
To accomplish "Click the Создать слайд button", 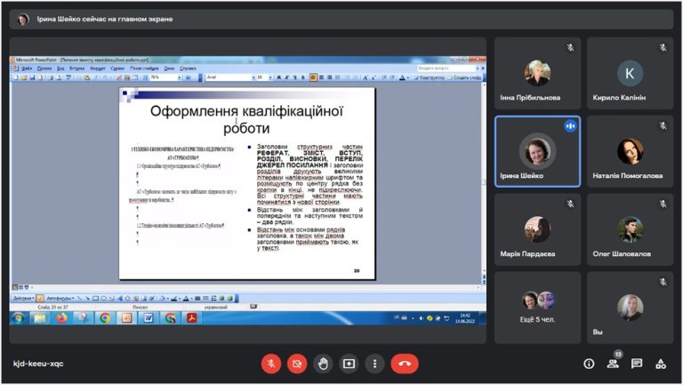I will pyautogui.click(x=465, y=77).
